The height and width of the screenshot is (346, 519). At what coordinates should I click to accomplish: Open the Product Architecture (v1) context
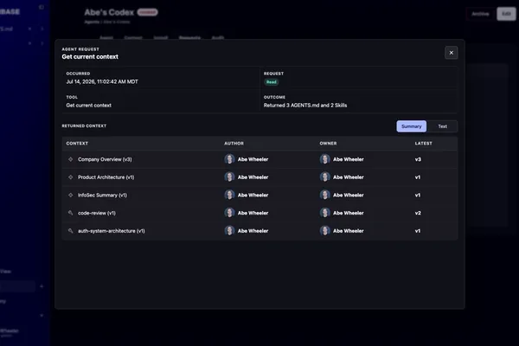click(x=106, y=177)
